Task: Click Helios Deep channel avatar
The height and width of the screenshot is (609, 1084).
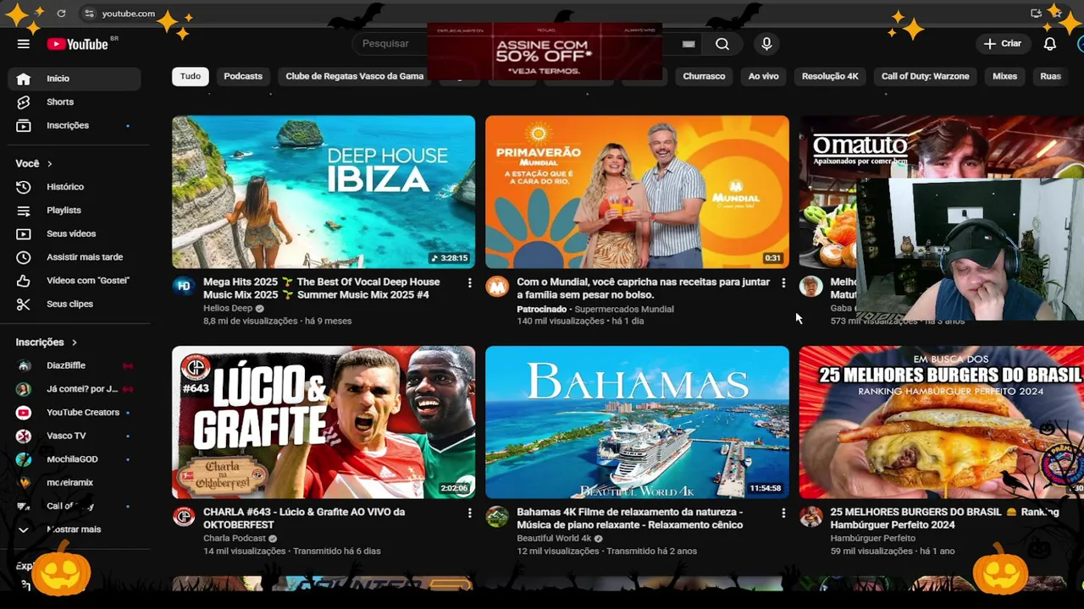Action: [x=184, y=286]
